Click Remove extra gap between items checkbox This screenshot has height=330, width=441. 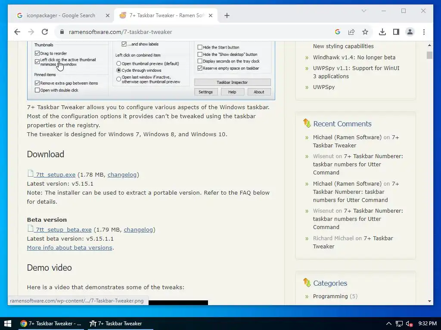point(37,83)
